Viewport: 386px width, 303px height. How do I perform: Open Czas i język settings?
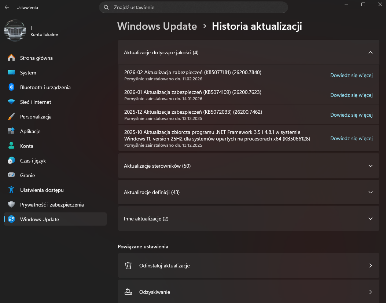tap(33, 161)
